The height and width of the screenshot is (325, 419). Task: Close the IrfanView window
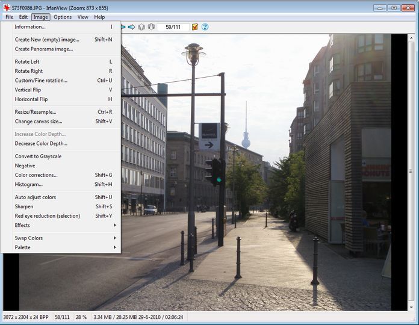[x=408, y=8]
